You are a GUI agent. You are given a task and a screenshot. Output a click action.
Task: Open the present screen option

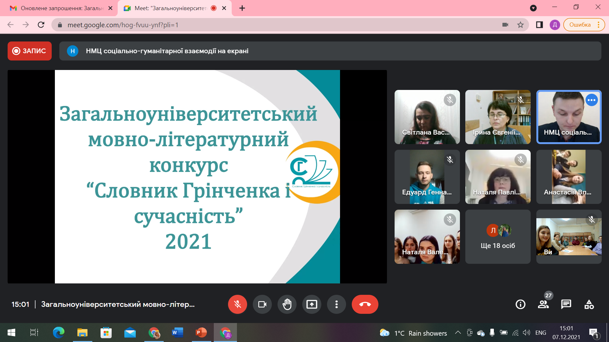pos(311,304)
